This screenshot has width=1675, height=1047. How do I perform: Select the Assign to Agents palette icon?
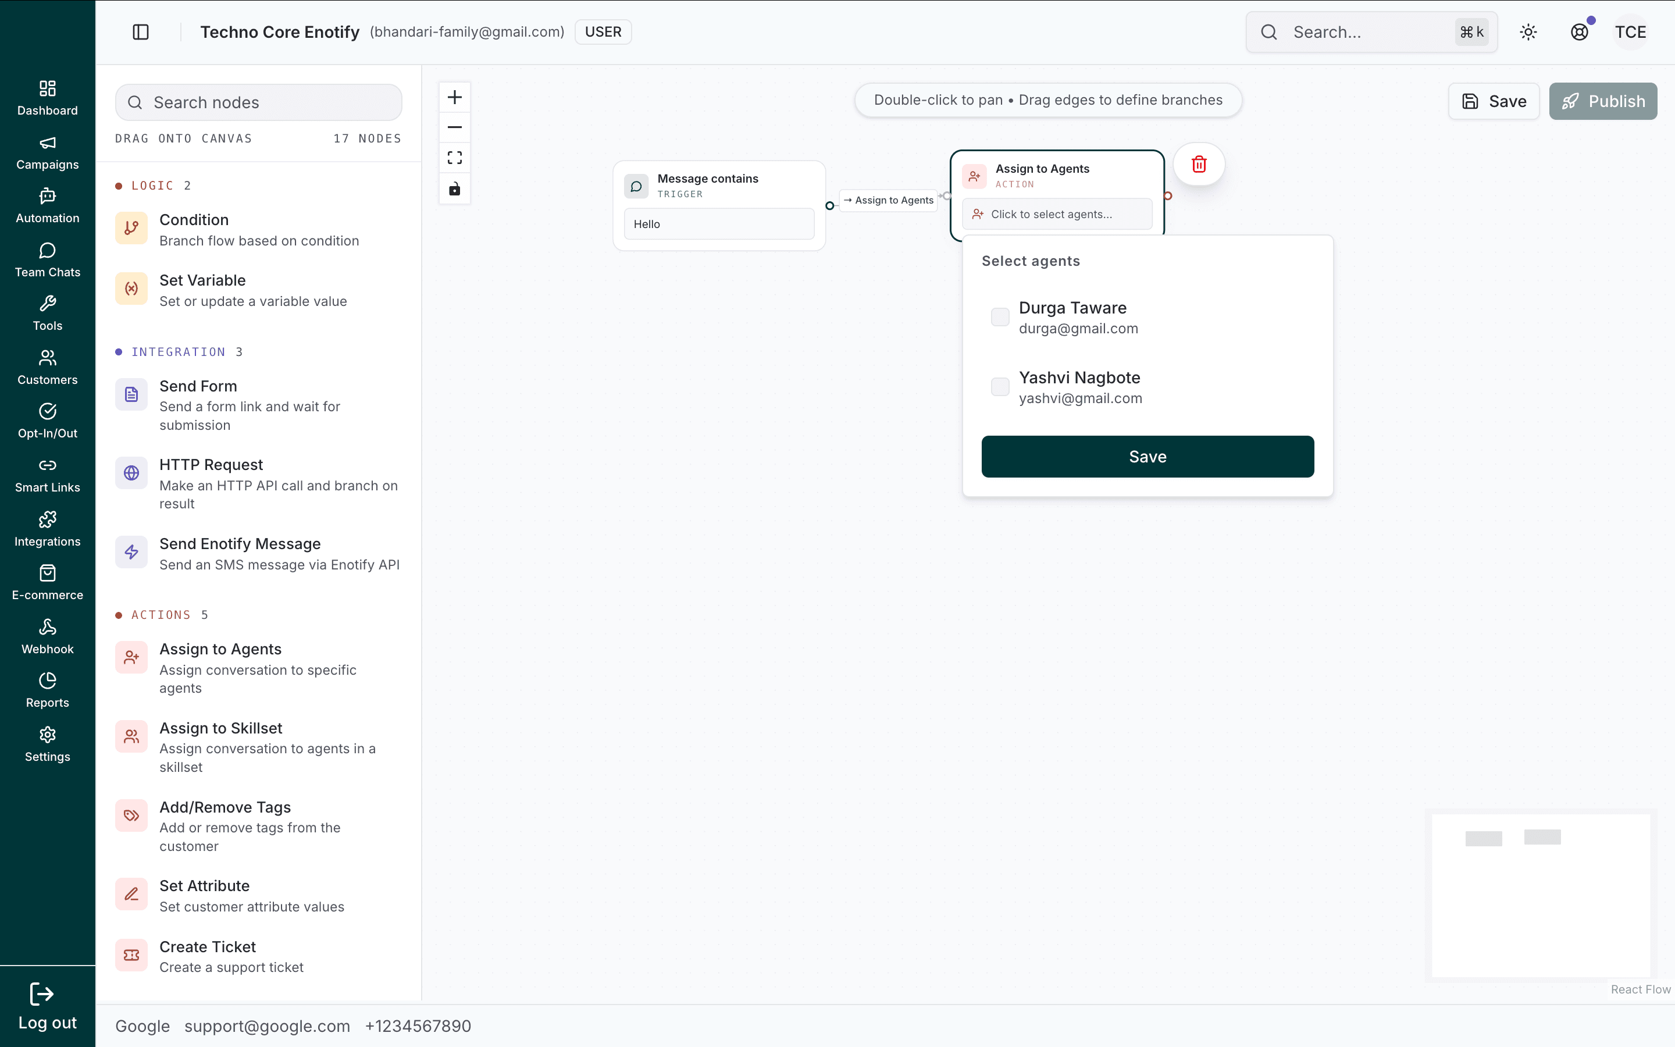(x=131, y=658)
